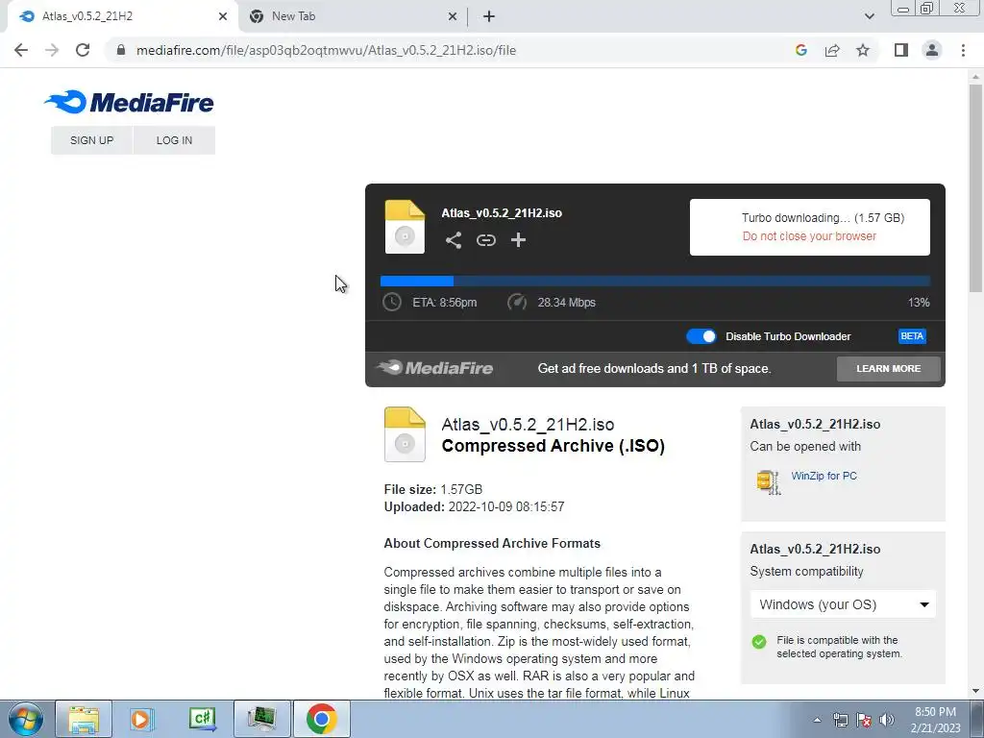Open the WinZip for PC link
This screenshot has width=984, height=738.
click(x=824, y=476)
